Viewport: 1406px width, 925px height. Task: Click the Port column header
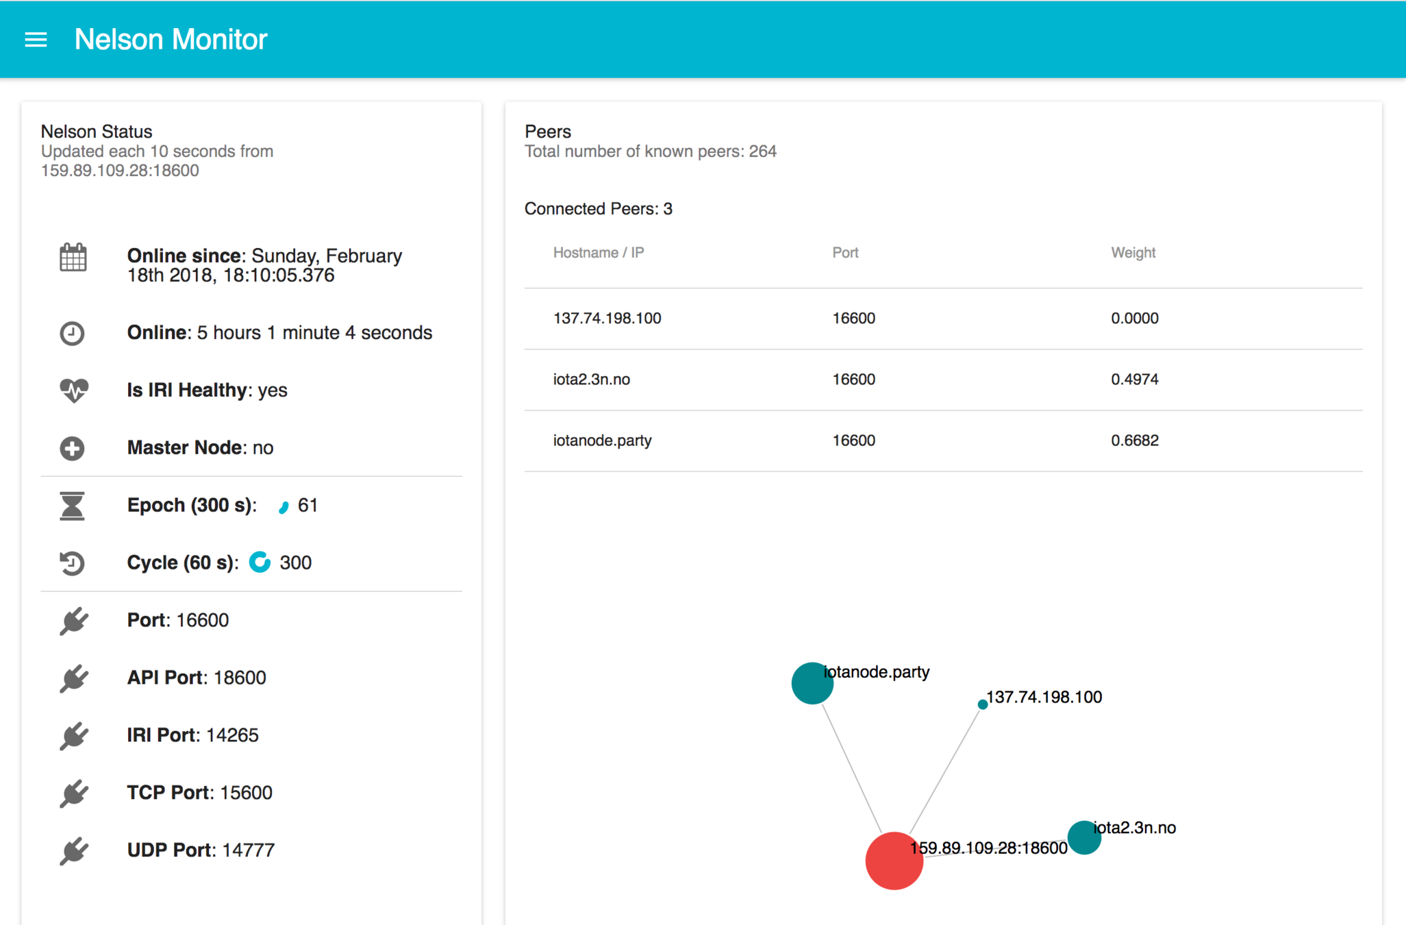click(844, 253)
